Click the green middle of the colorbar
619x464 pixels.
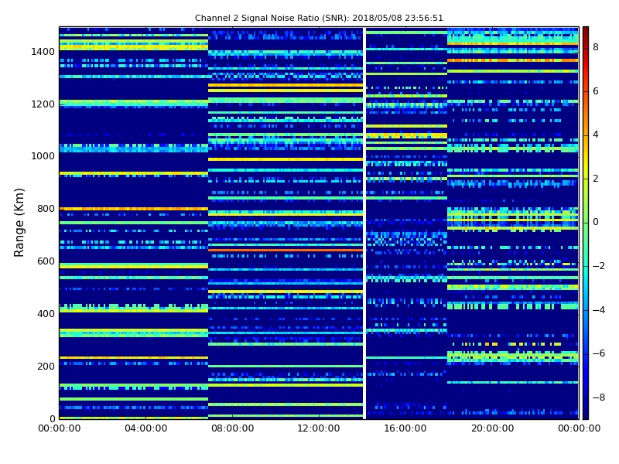(x=586, y=223)
